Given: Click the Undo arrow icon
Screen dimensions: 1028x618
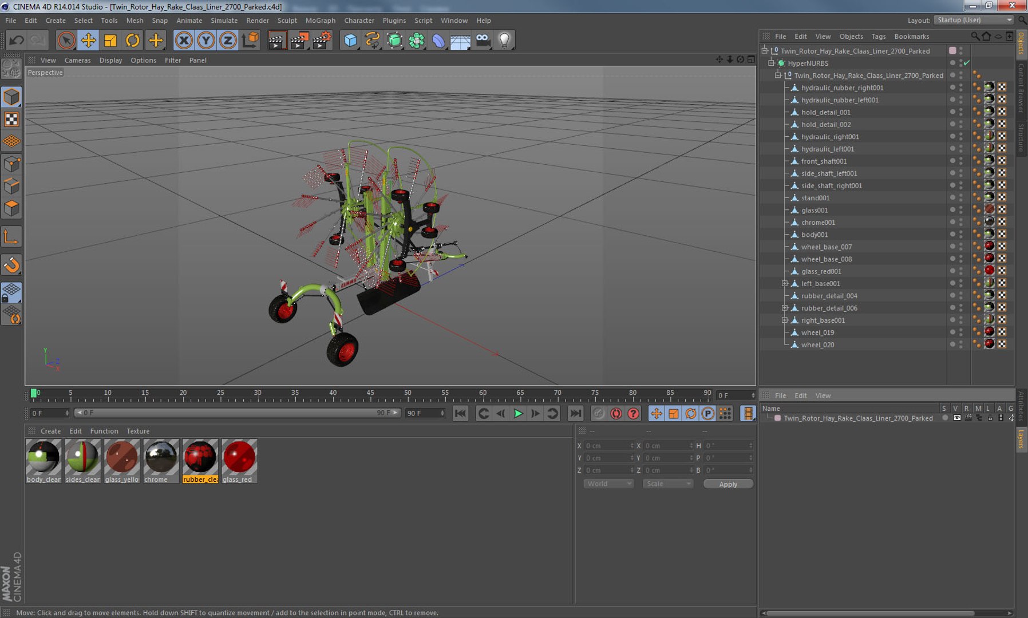Looking at the screenshot, I should (17, 40).
